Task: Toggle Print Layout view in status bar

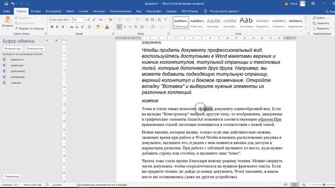Action: [x=295, y=184]
